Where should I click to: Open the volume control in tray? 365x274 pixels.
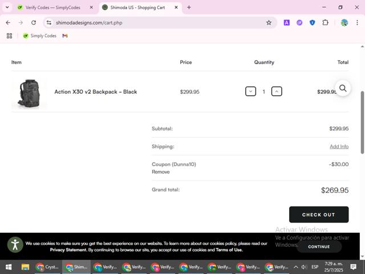click(304, 267)
